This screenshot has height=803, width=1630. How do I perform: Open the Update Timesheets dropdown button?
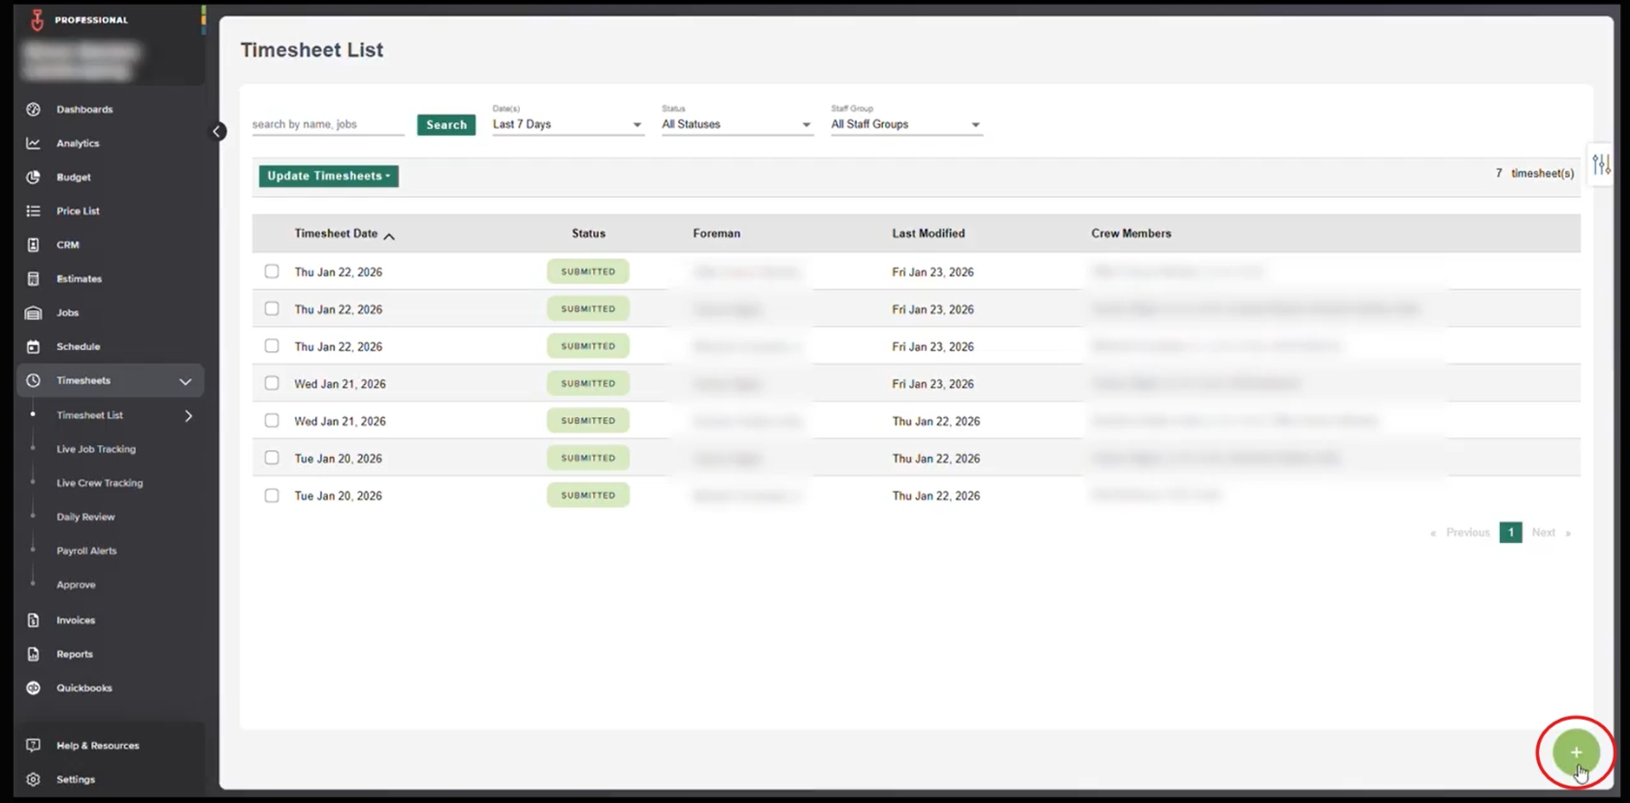coord(329,176)
